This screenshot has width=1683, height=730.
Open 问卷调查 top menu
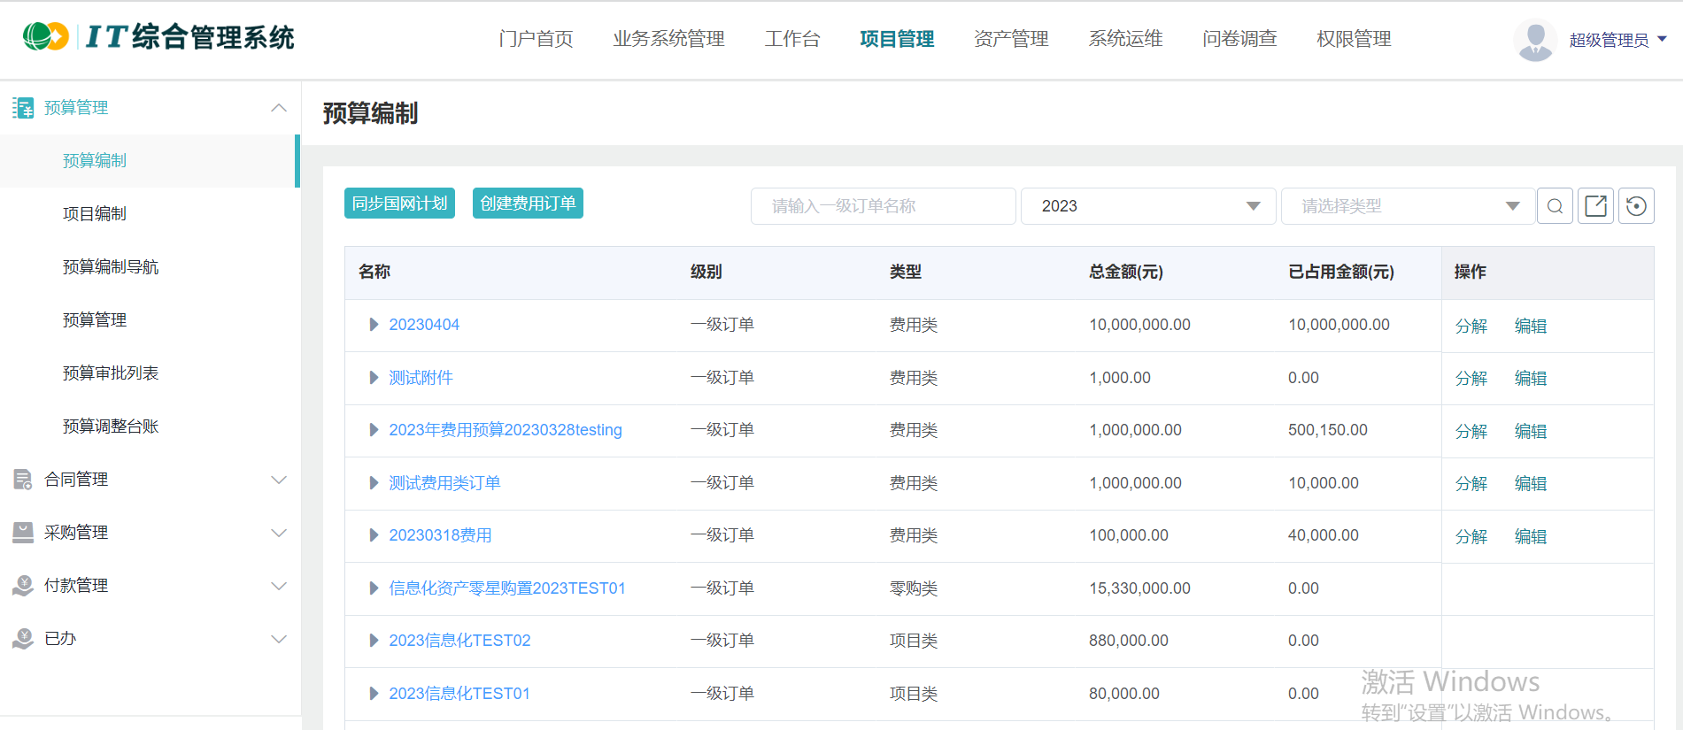point(1239,39)
